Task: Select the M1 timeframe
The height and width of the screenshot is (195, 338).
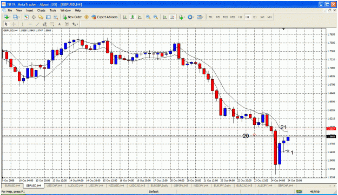Action: click(x=210, y=17)
